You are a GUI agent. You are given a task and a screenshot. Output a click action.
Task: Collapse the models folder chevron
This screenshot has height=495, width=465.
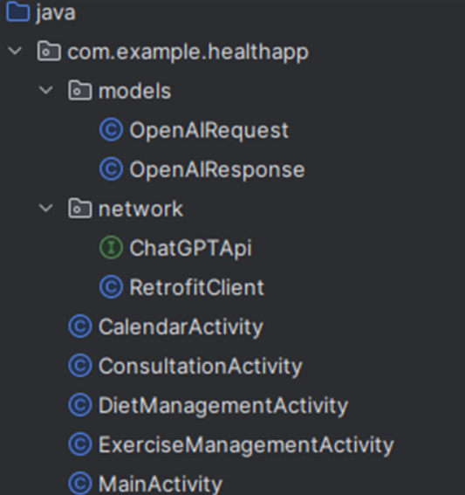[46, 90]
